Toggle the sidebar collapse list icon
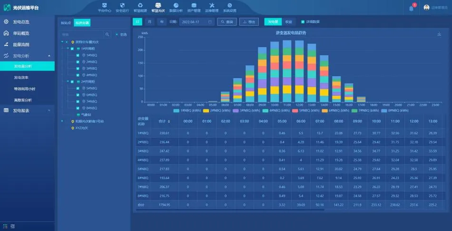The height and width of the screenshot is (231, 452). pyautogui.click(x=13, y=226)
